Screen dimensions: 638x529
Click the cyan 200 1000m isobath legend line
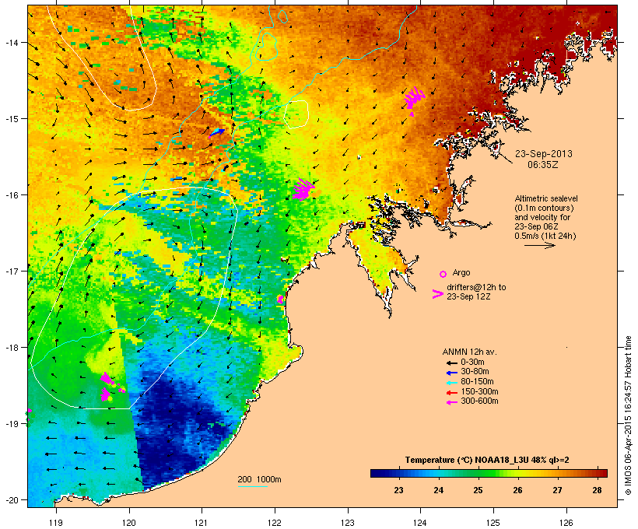click(253, 486)
